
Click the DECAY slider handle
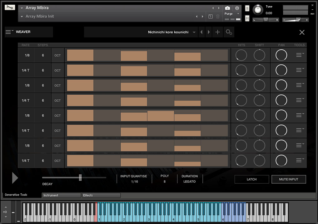[80, 177]
